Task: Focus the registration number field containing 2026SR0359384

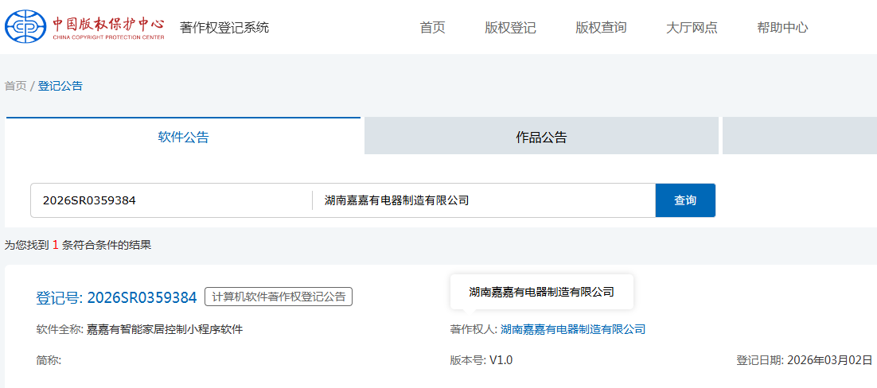Action: click(171, 200)
